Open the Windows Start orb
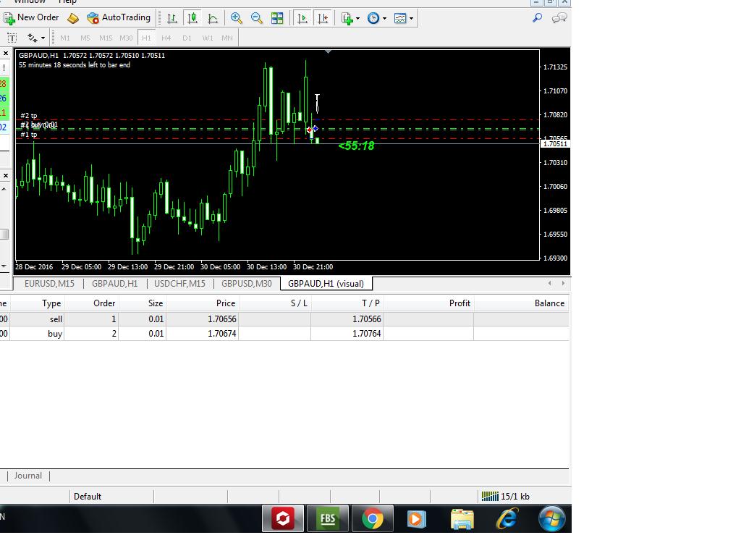The height and width of the screenshot is (556, 741). pyautogui.click(x=551, y=518)
